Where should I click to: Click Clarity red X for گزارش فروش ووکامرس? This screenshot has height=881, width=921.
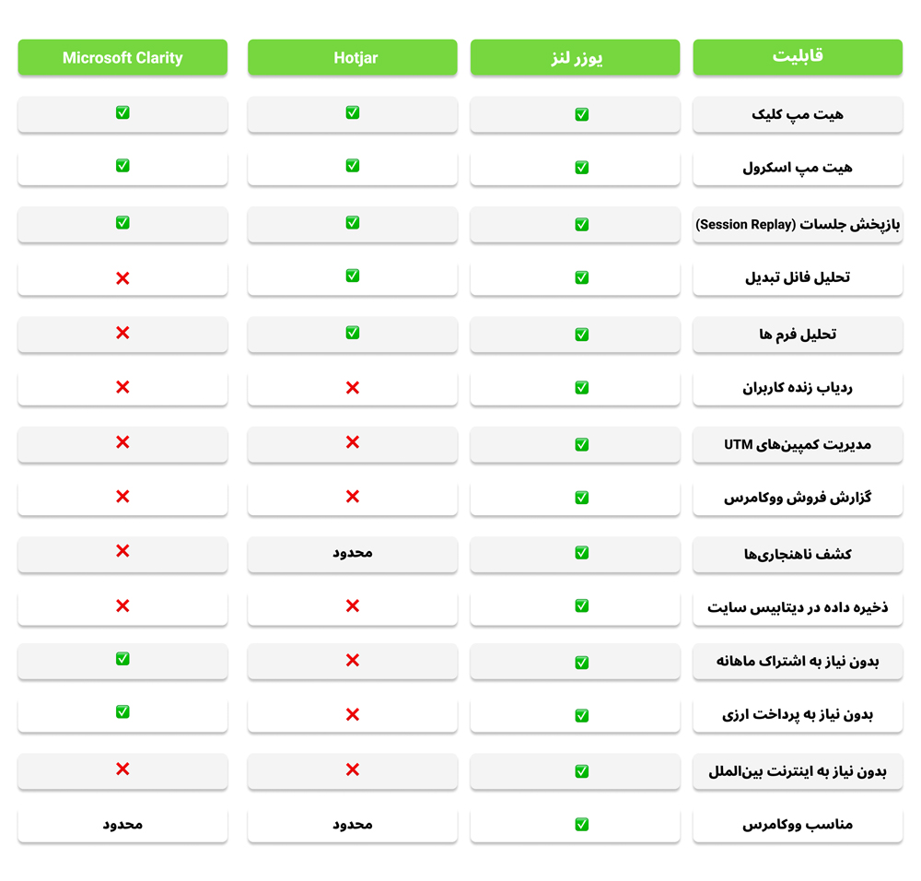coord(122,497)
